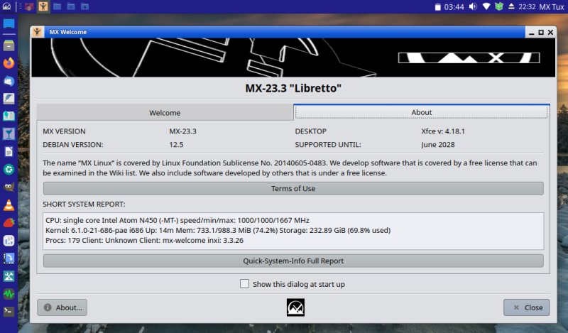Screen dimensions: 568x333
Task: Open the Wi-Fi network indicator
Action: (x=486, y=6)
